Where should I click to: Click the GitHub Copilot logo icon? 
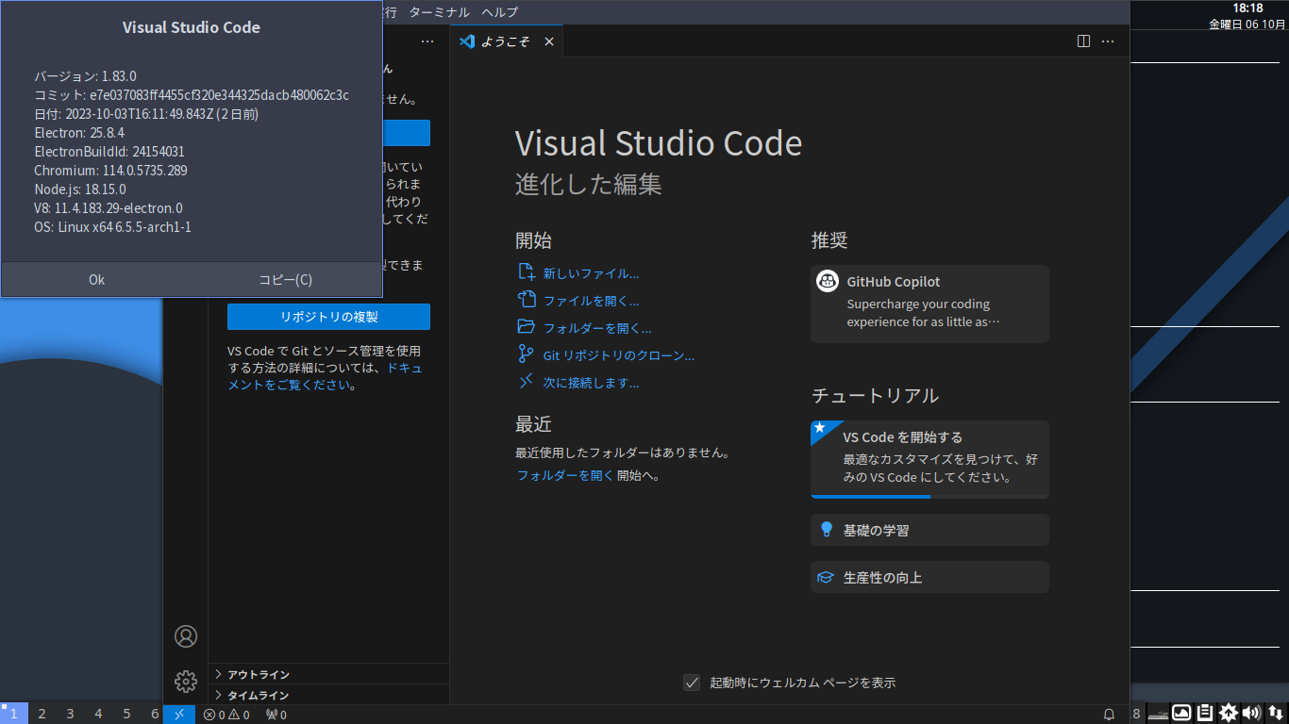(x=828, y=281)
